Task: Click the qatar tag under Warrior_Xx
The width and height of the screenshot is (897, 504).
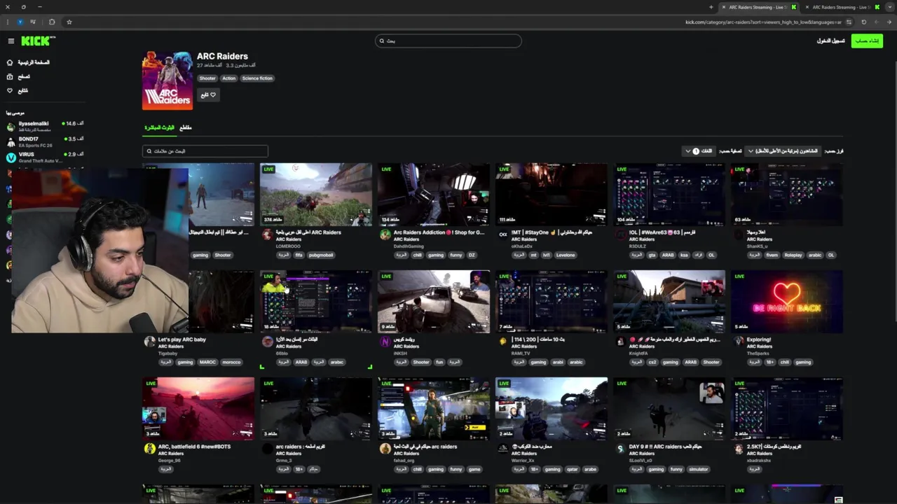Action: tap(573, 470)
